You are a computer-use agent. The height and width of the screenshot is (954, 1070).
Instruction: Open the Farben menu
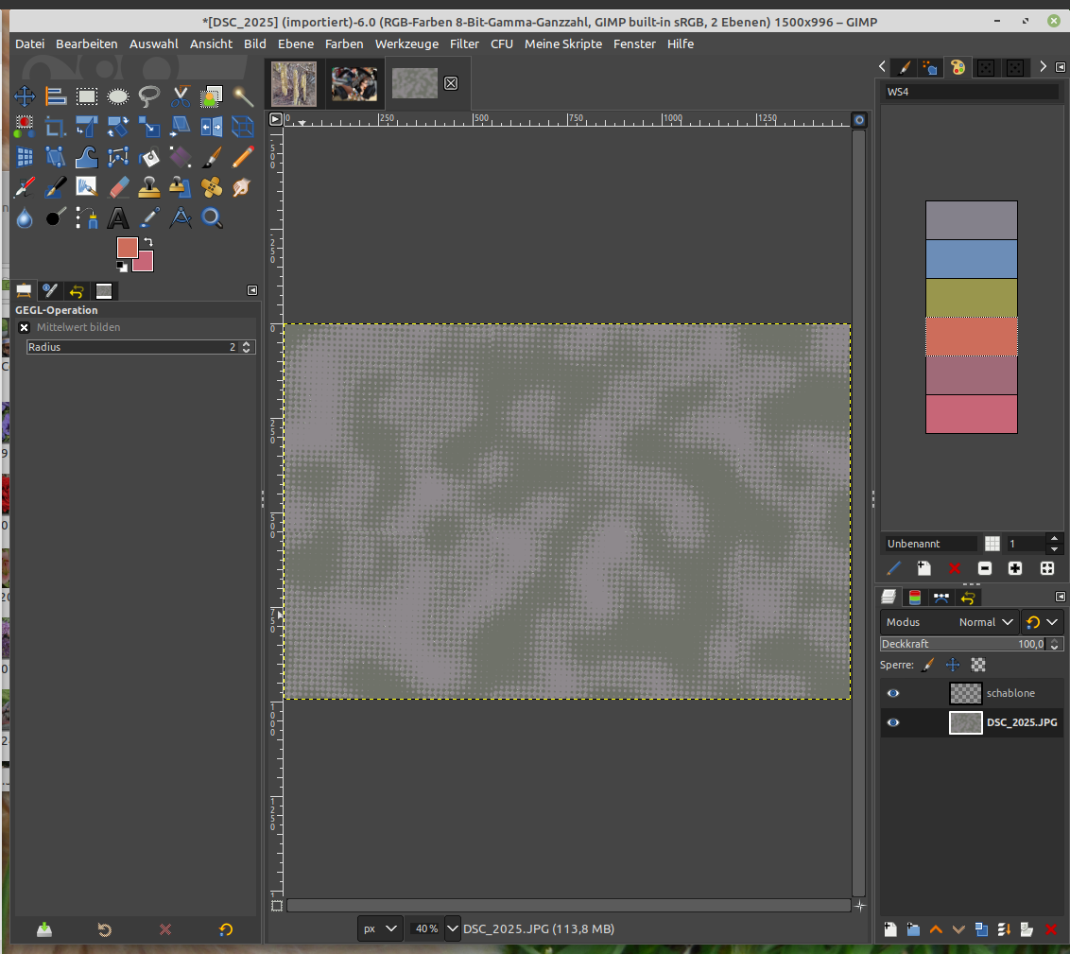(x=344, y=43)
